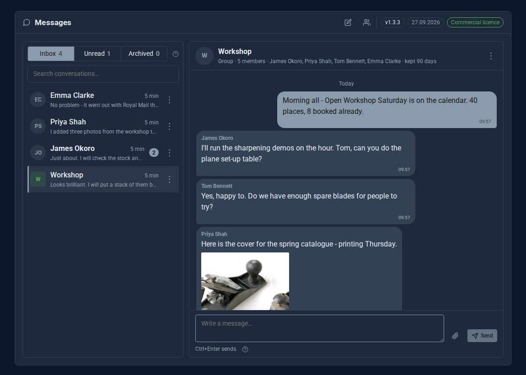Switch to the Unread tab
This screenshot has height=375, width=526.
point(97,54)
